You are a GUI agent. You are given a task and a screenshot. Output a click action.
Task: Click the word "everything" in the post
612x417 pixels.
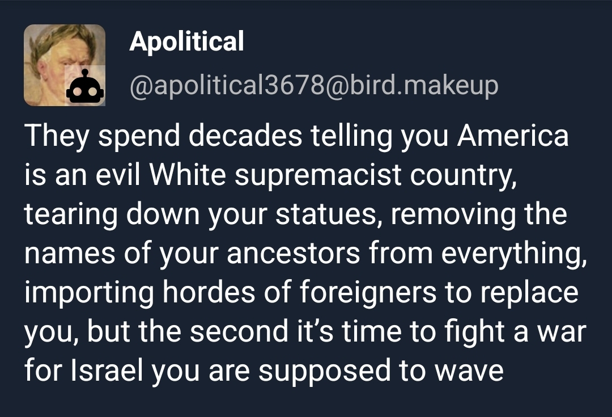[513, 254]
